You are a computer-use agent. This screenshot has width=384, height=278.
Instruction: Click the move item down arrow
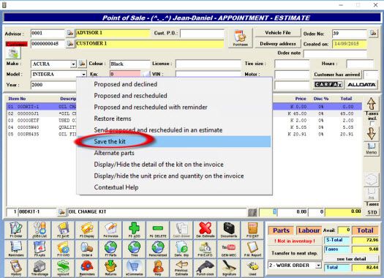pyautogui.click(x=372, y=133)
